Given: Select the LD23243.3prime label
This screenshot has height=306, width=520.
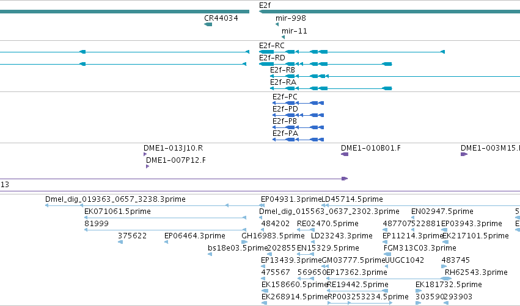Looking at the screenshot, I should pyautogui.click(x=342, y=236).
